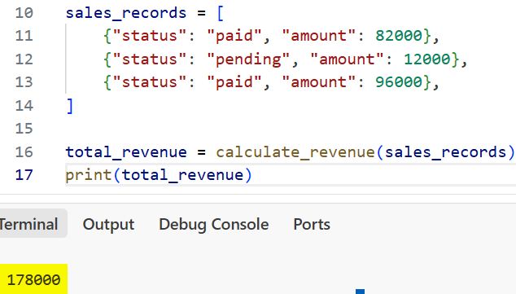Click the value 12000 on line 12
Viewport: 516px width, 294px height.
click(426, 59)
